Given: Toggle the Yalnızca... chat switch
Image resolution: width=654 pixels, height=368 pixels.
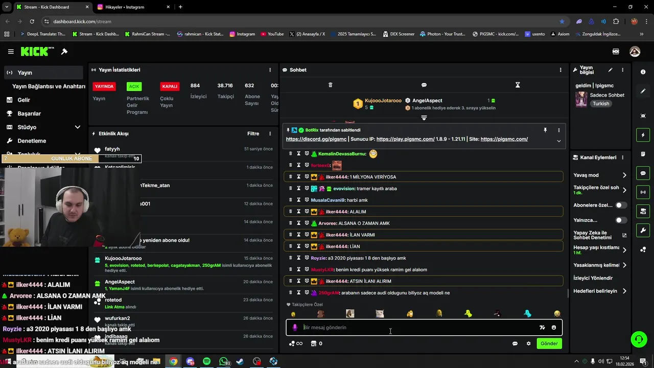Looking at the screenshot, I should point(621,220).
